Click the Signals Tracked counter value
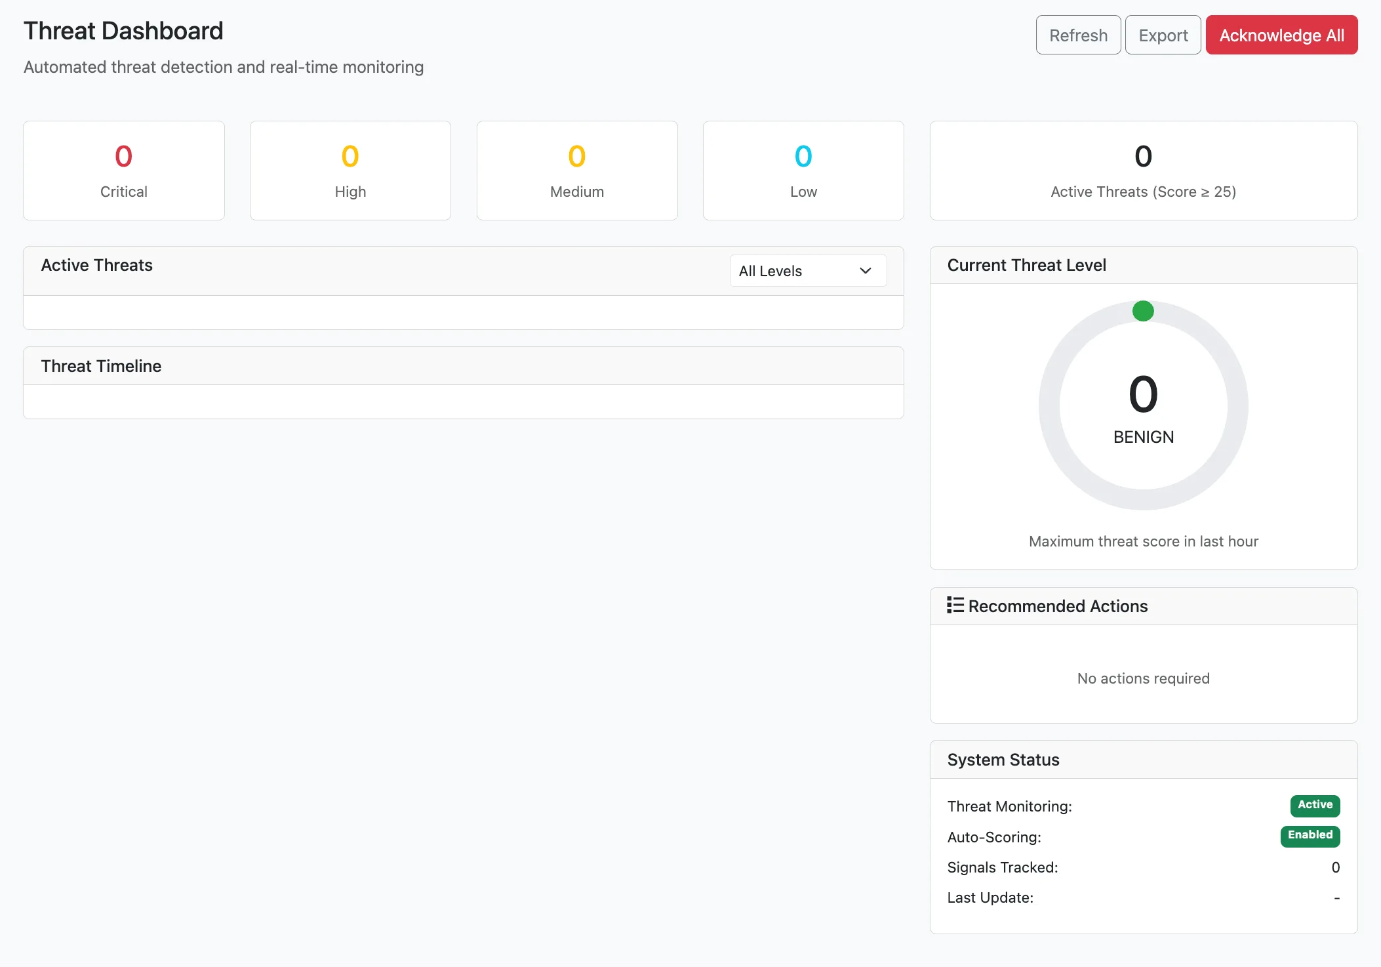The height and width of the screenshot is (967, 1381). (x=1335, y=867)
